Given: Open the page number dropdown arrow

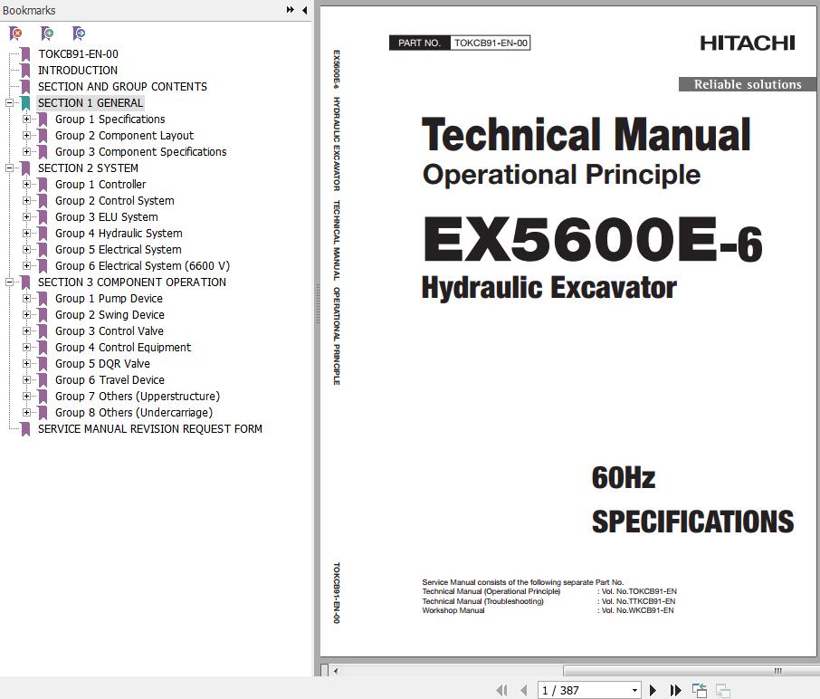Looking at the screenshot, I should pos(634,691).
